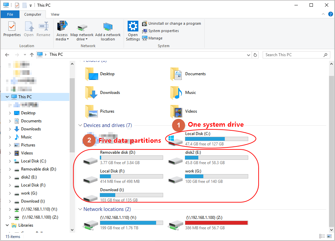Select the red (Z:) network drive

tap(176, 223)
